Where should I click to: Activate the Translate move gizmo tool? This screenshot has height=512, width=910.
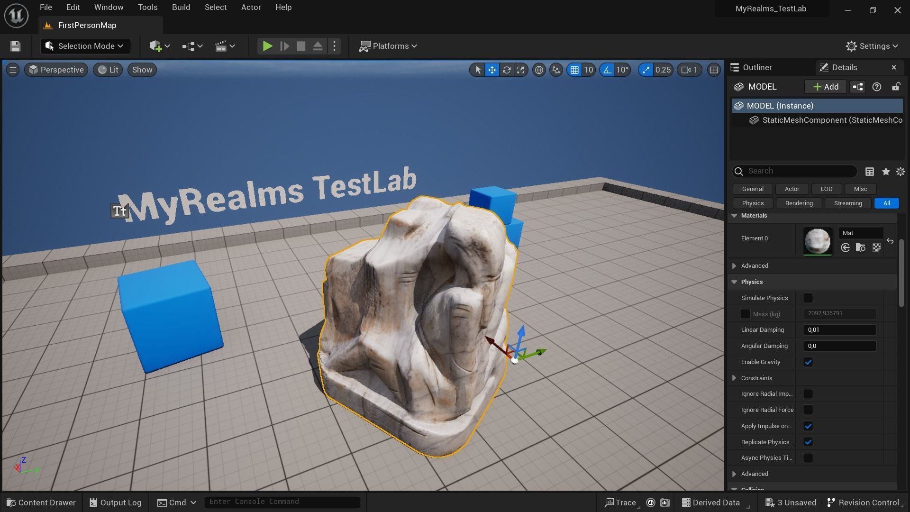click(492, 70)
